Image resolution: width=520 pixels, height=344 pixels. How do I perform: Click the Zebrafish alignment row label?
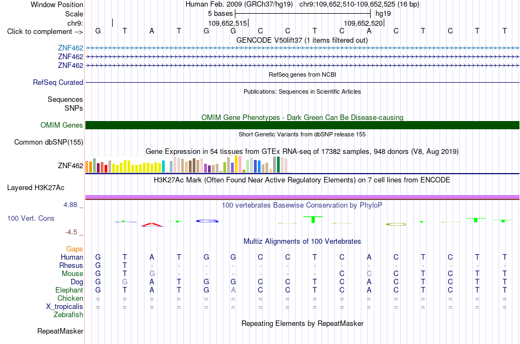pyautogui.click(x=68, y=315)
